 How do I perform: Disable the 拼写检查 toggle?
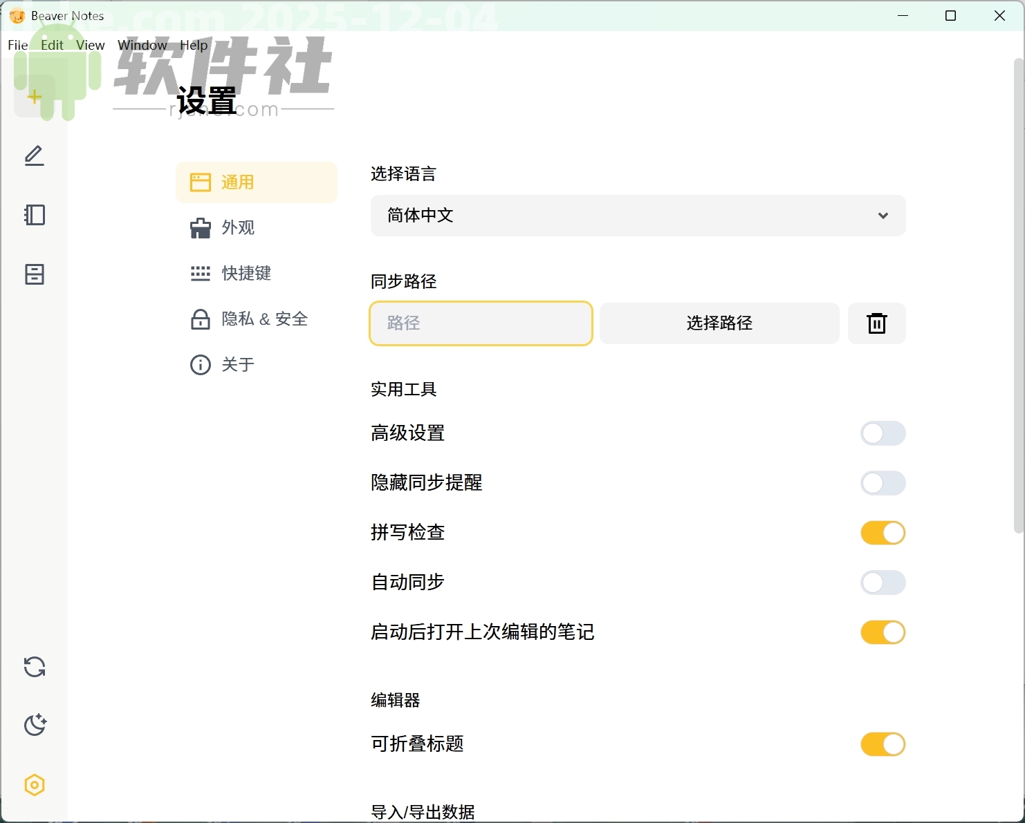(x=883, y=533)
